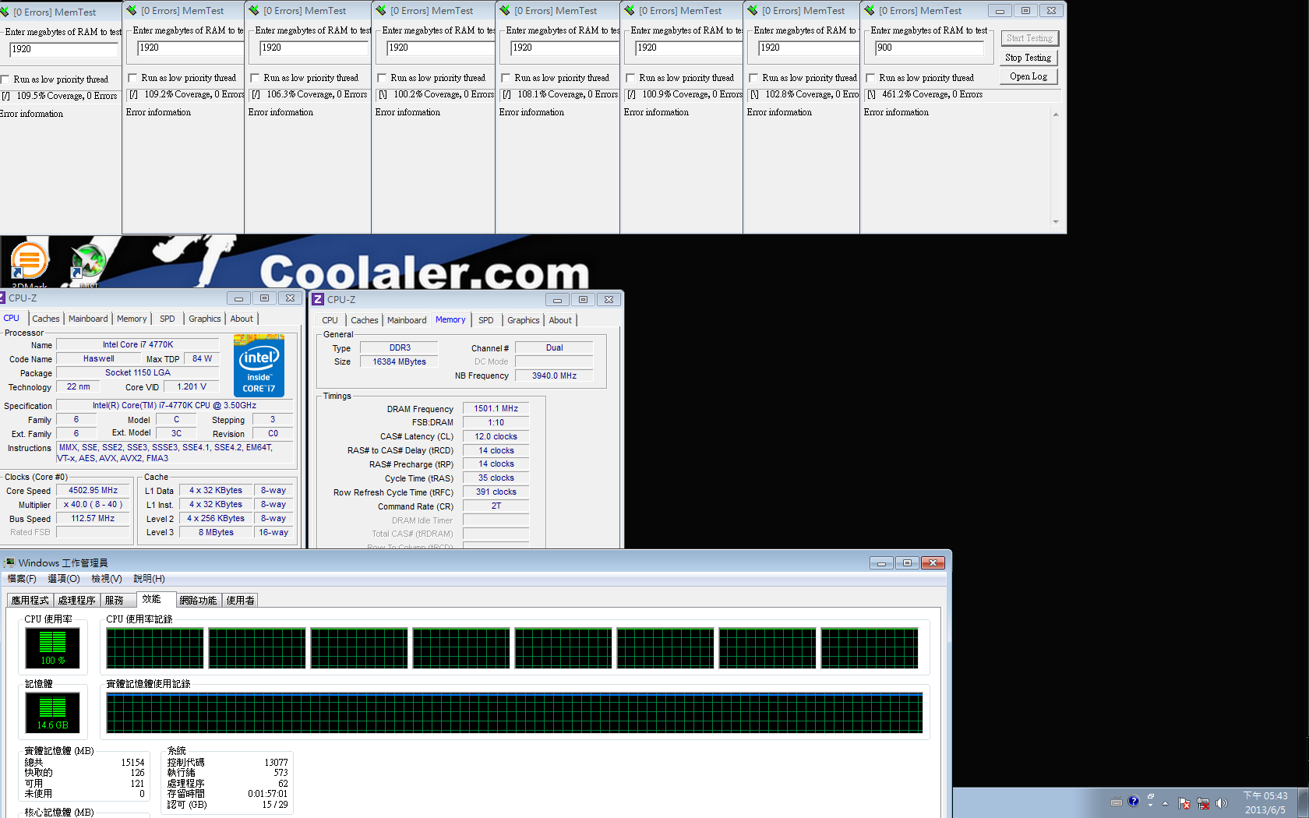Click the Intel Core i7 logo in CPU-Z

point(259,365)
